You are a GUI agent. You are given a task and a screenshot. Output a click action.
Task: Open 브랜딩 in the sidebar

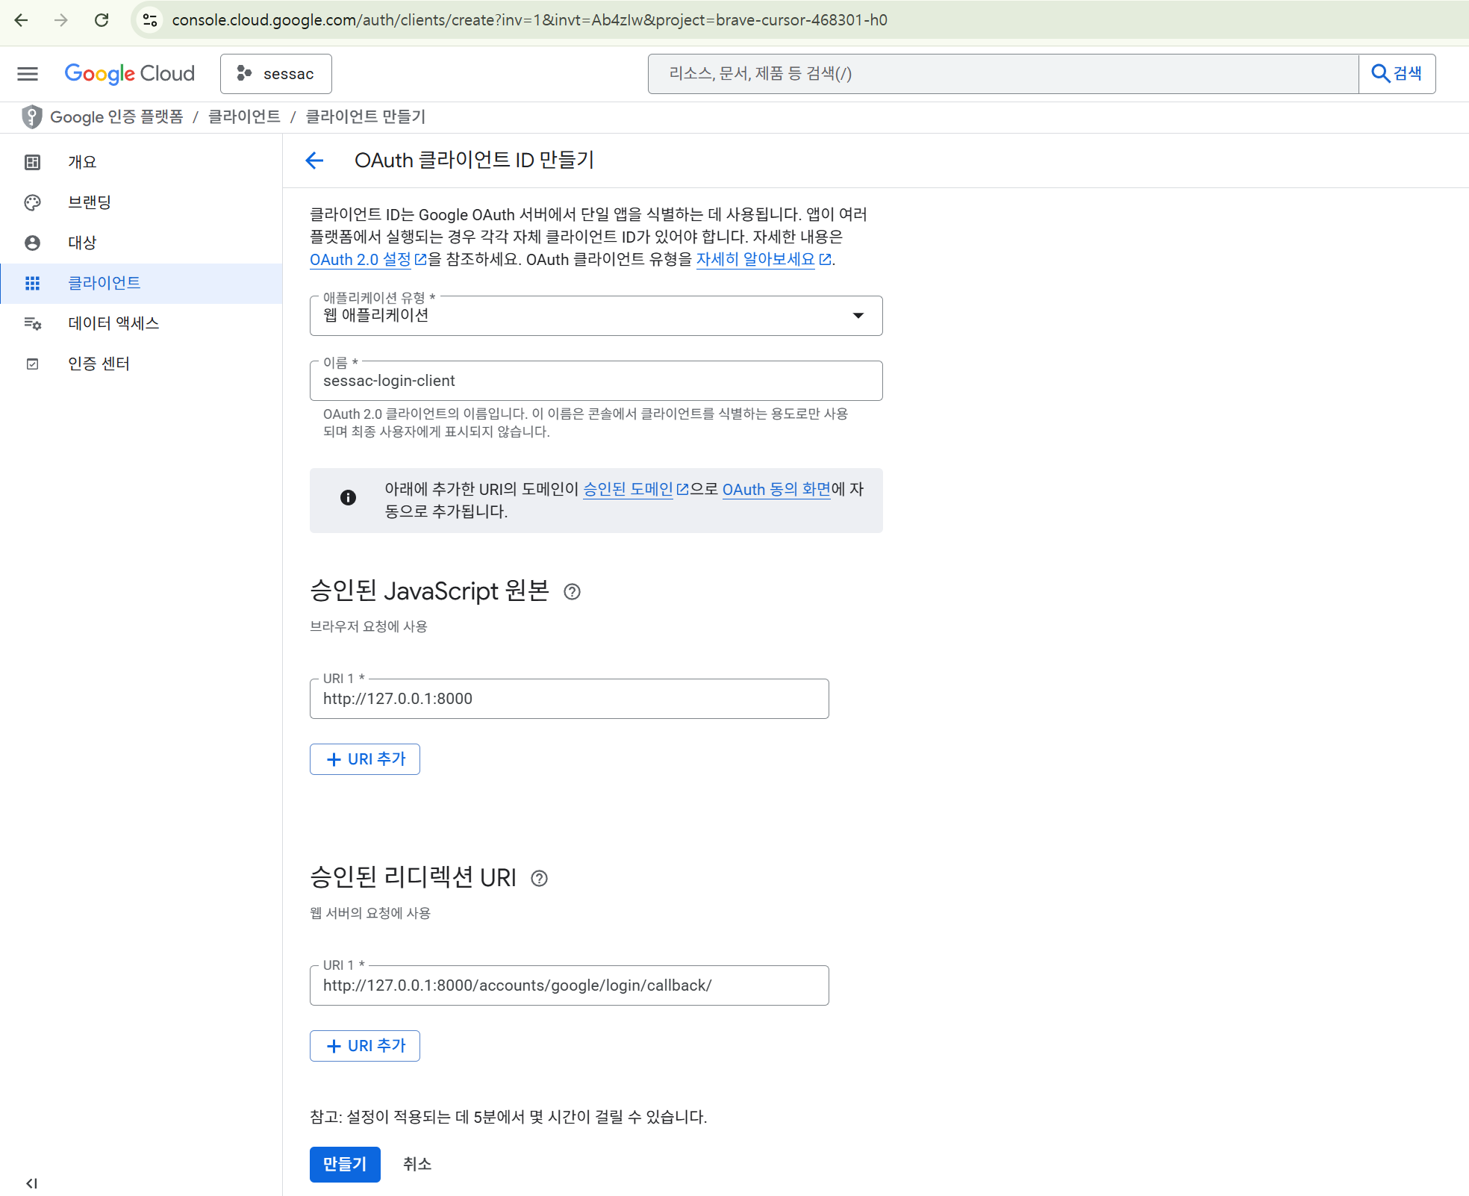pyautogui.click(x=90, y=202)
